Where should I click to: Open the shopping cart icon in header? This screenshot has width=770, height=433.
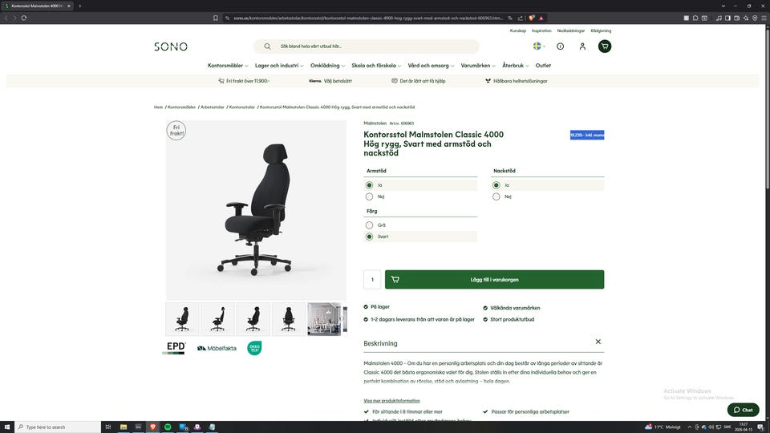[605, 47]
